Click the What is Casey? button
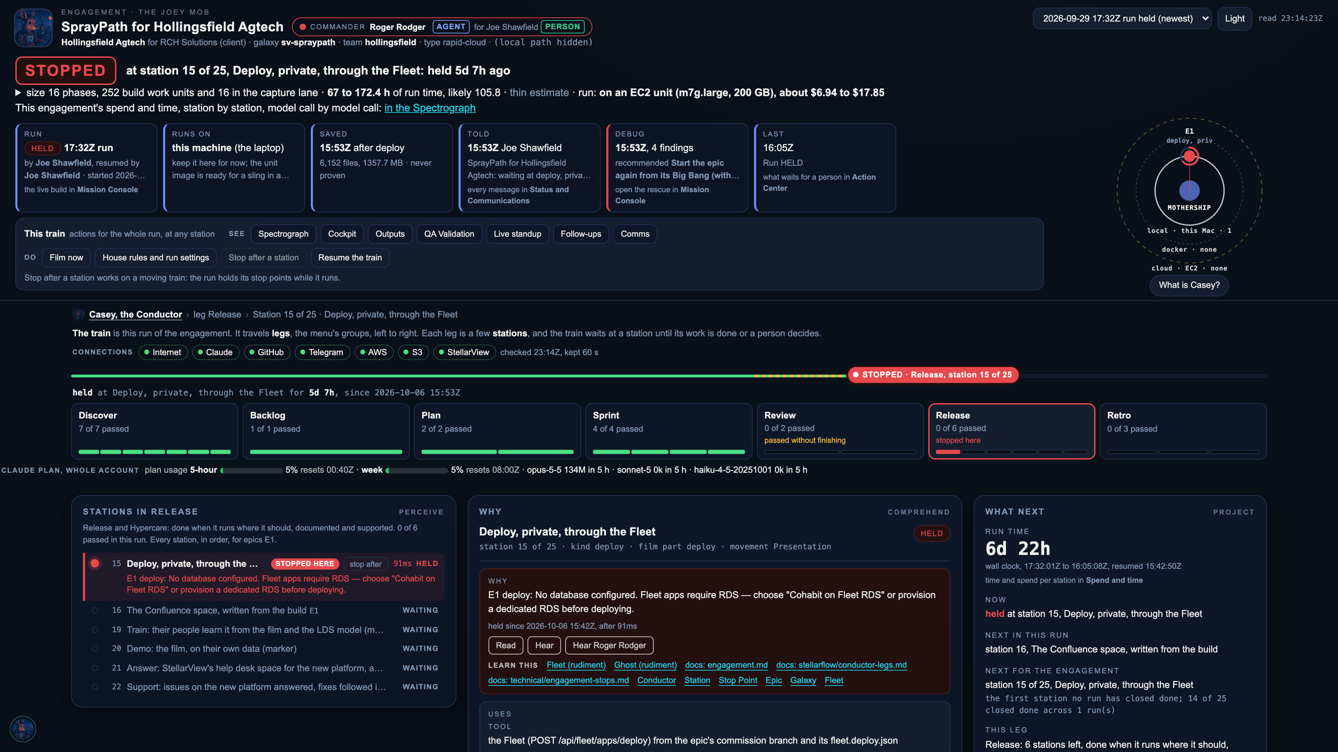1338x752 pixels. (1189, 285)
